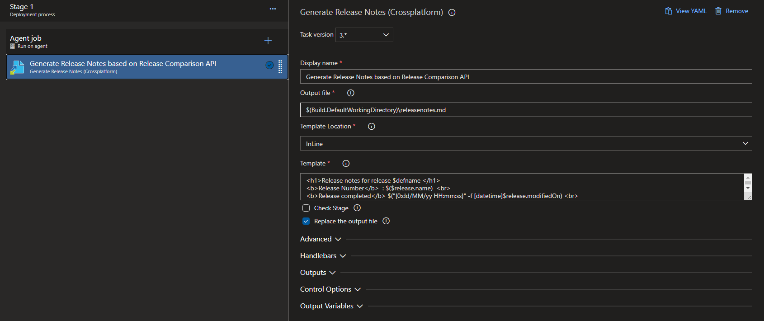Show info for Replace the output file

pyautogui.click(x=386, y=221)
